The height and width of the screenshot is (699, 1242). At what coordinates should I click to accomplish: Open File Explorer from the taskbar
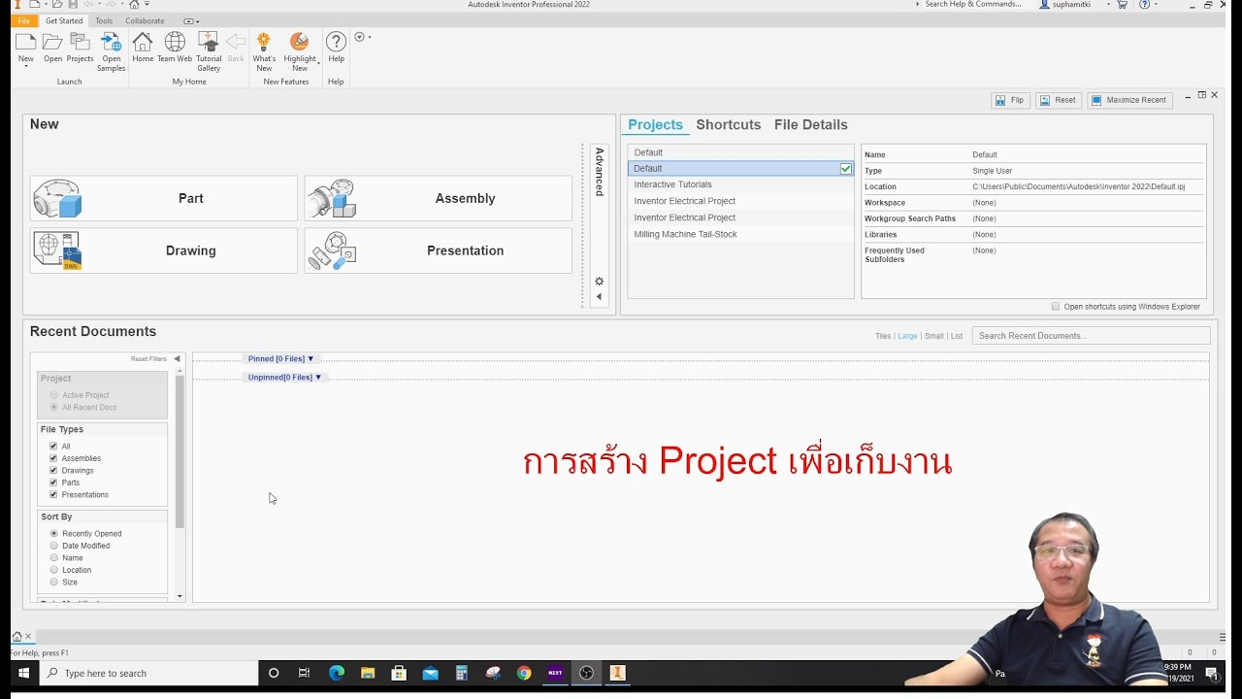tap(368, 673)
